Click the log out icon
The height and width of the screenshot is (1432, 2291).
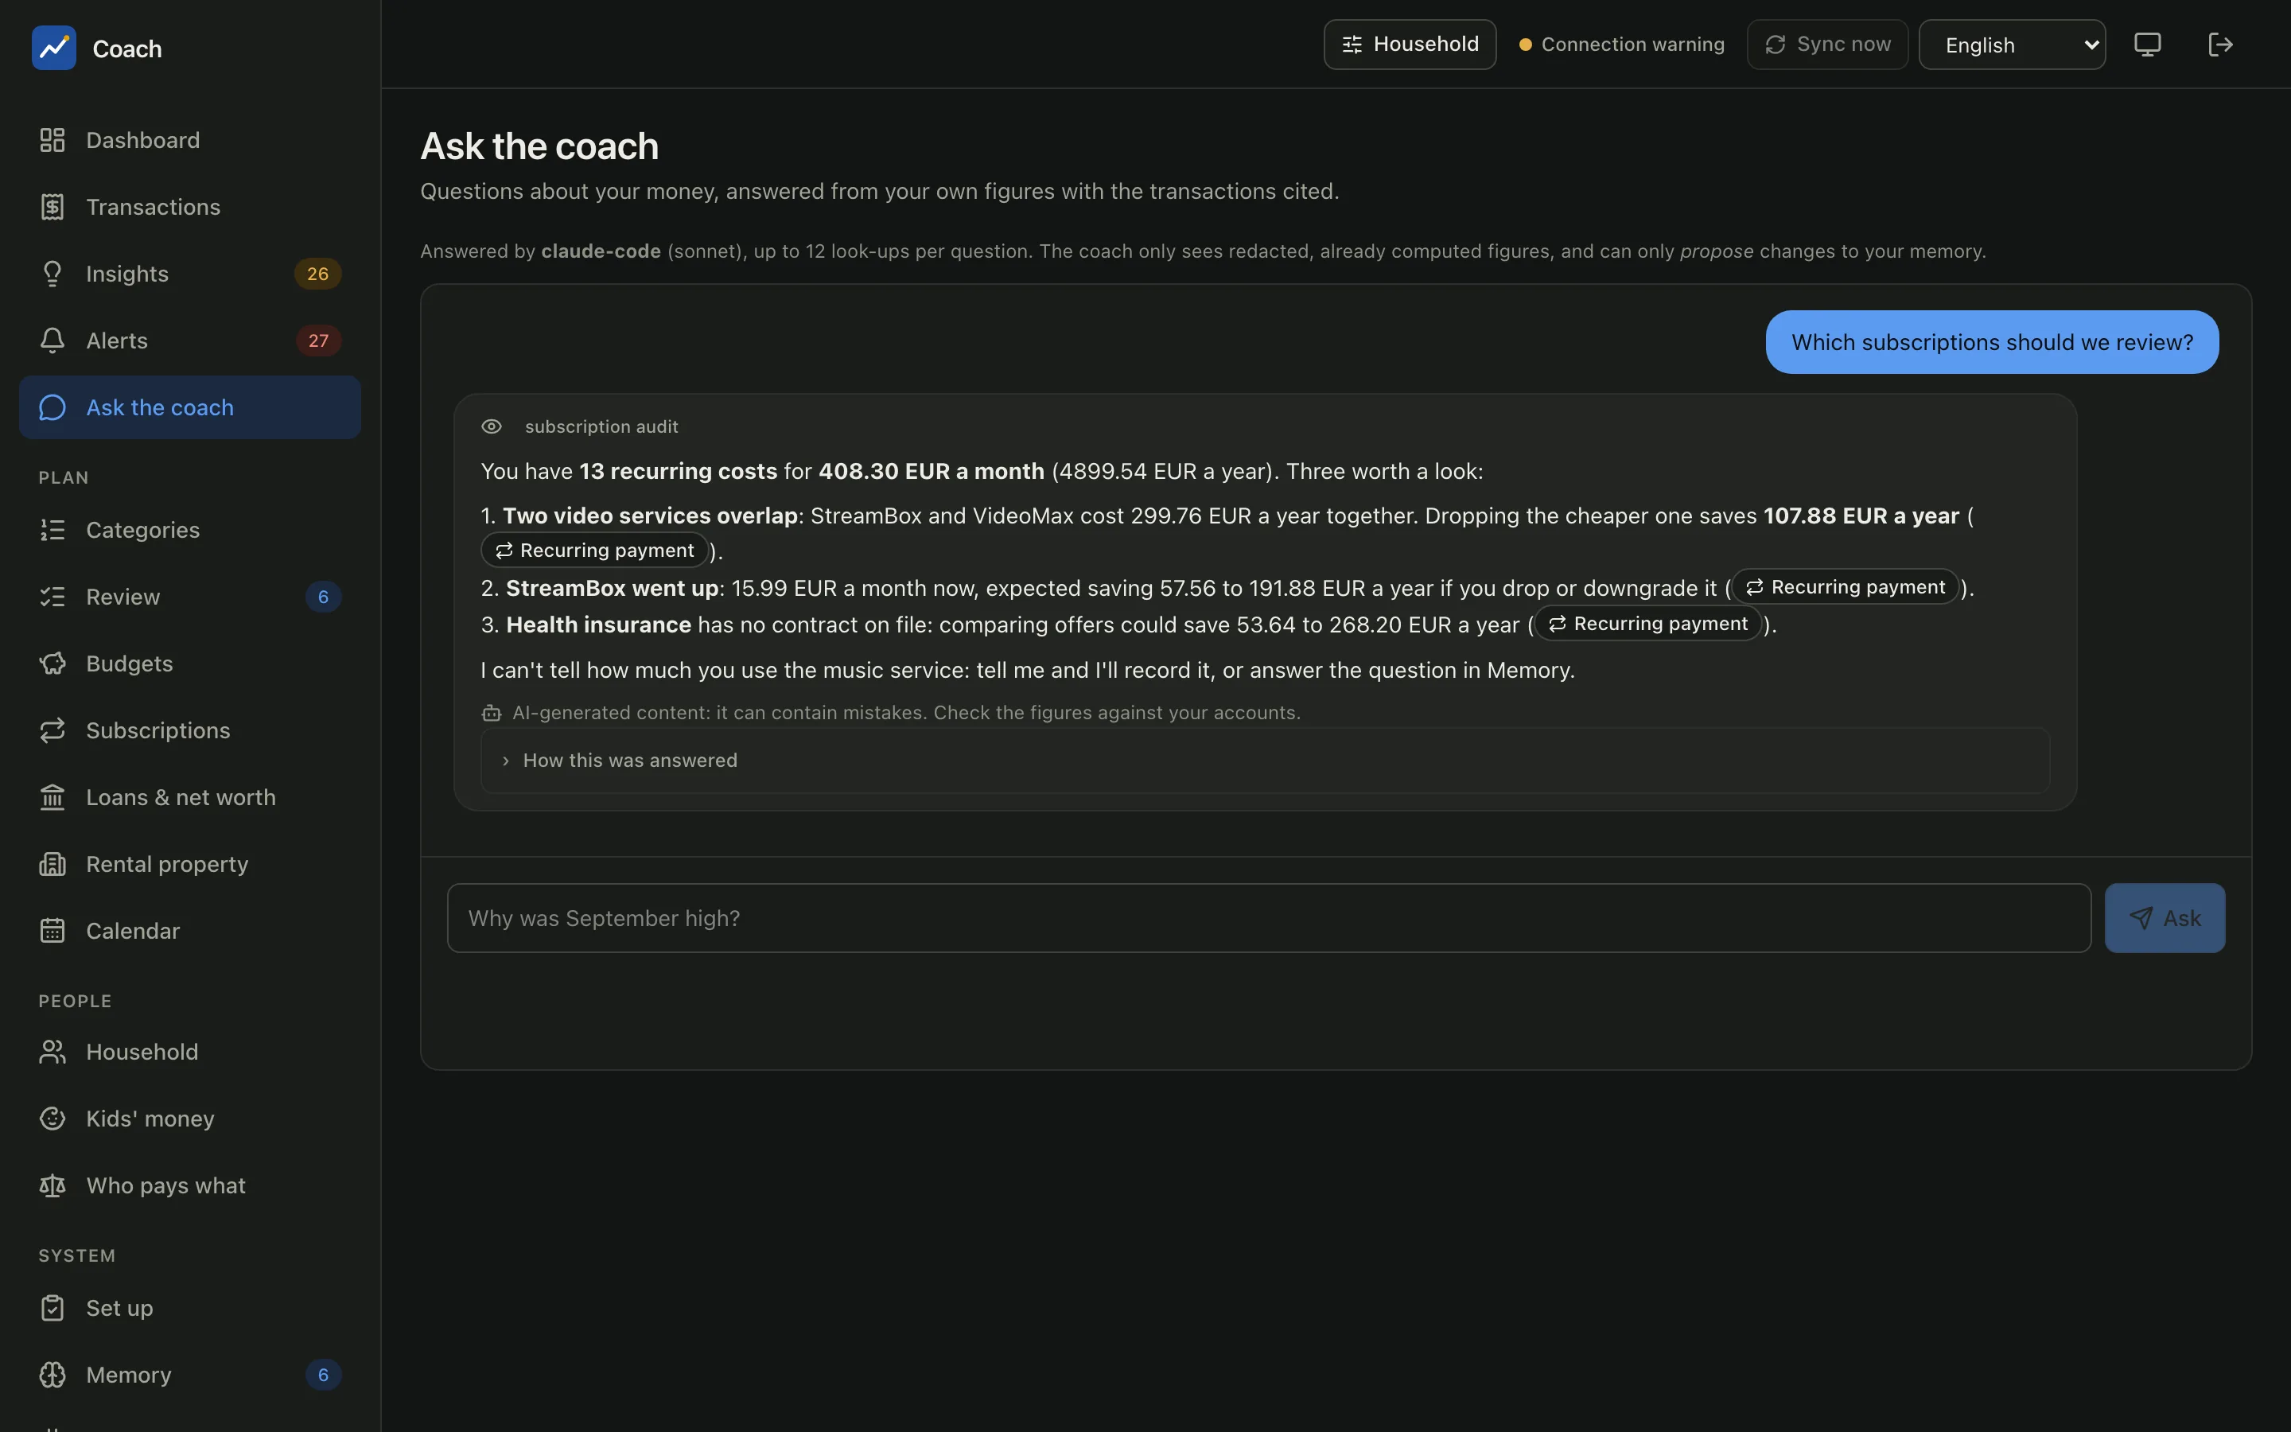pos(2220,45)
